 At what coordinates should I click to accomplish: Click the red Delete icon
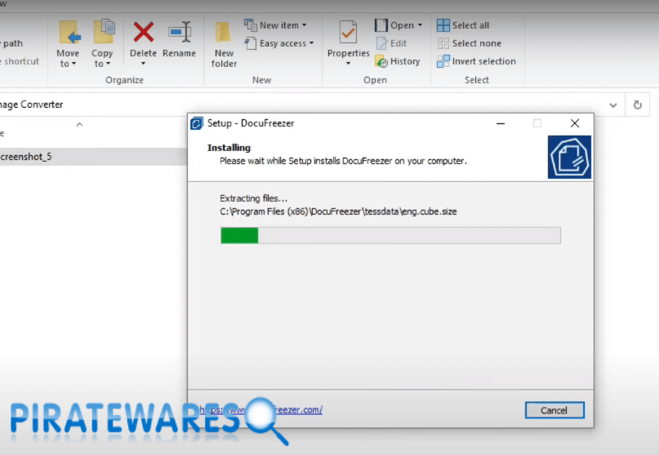143,34
